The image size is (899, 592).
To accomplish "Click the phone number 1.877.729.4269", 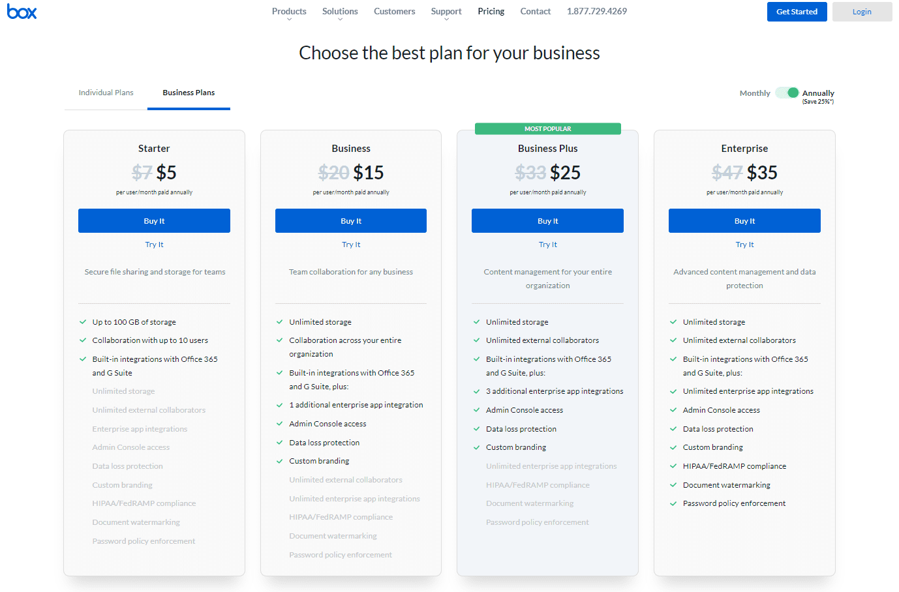I will (596, 11).
